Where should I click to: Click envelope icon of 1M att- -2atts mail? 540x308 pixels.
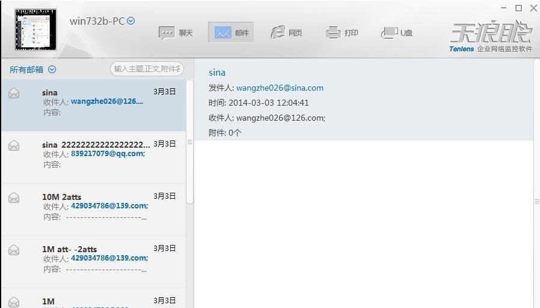[x=14, y=250]
